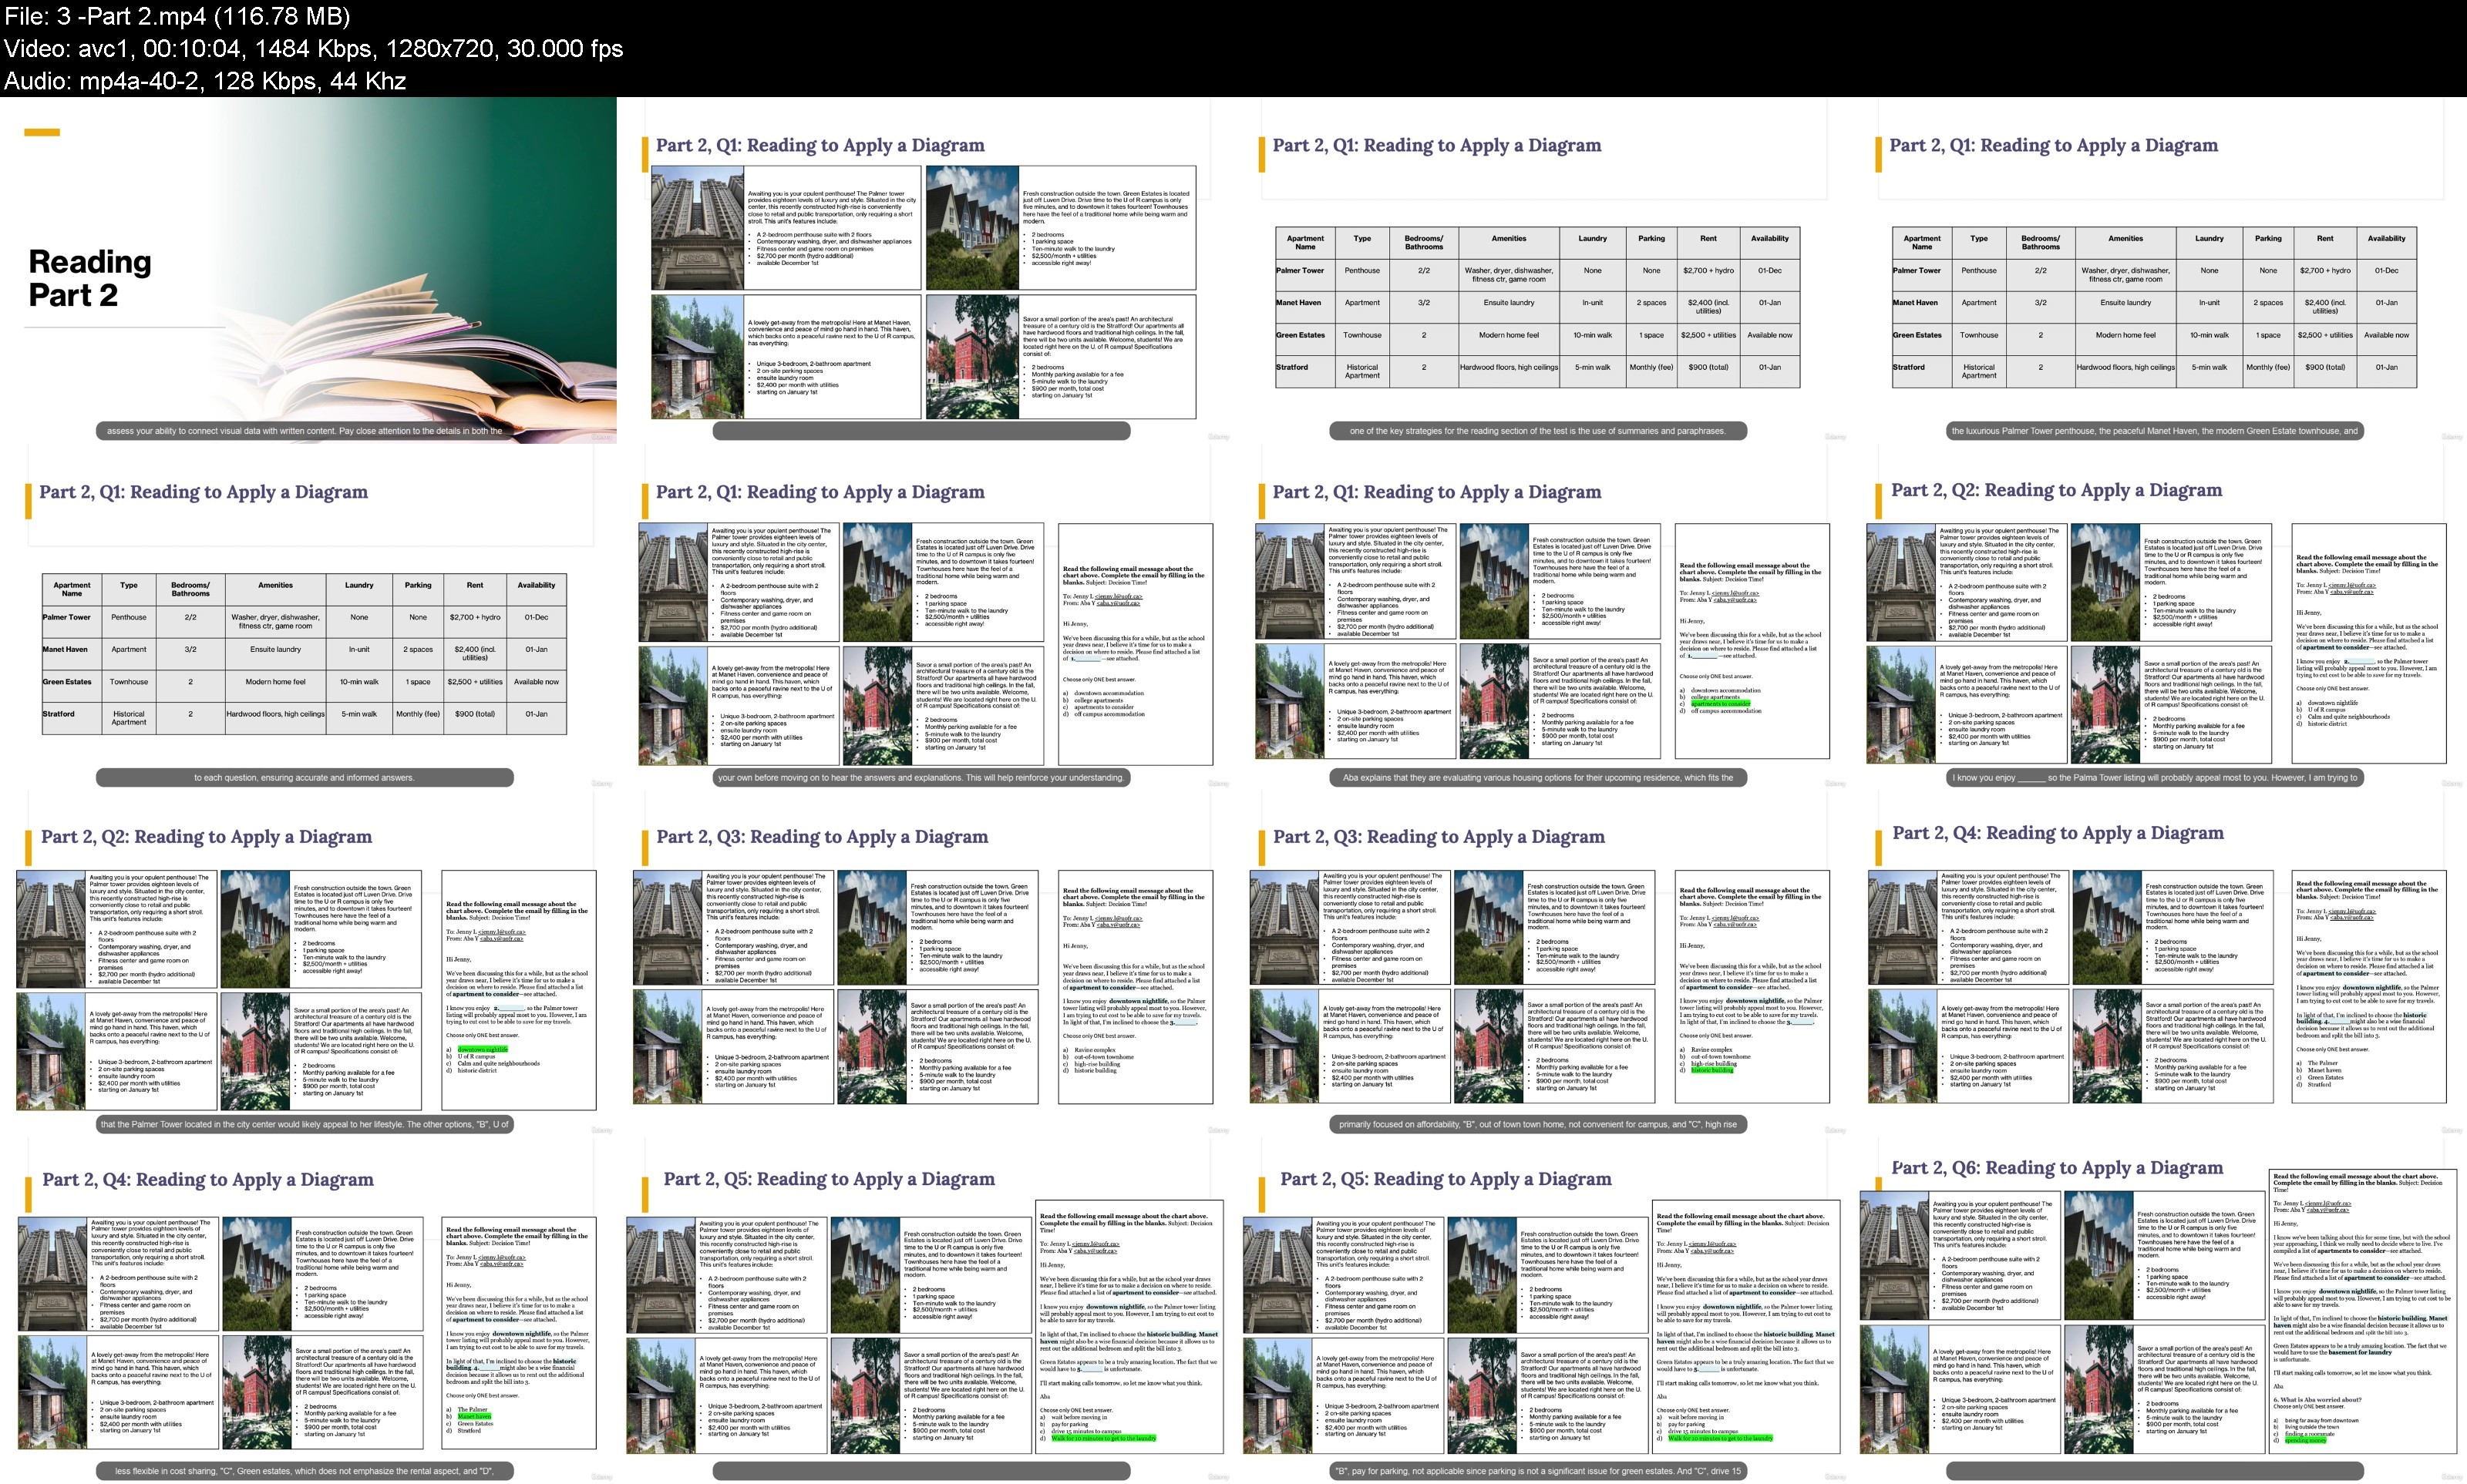Viewport: 2467px width, 1484px height.
Task: Select the Q1 thumbnail captioned 'one of the key strategies'
Action: pyautogui.click(x=1542, y=270)
